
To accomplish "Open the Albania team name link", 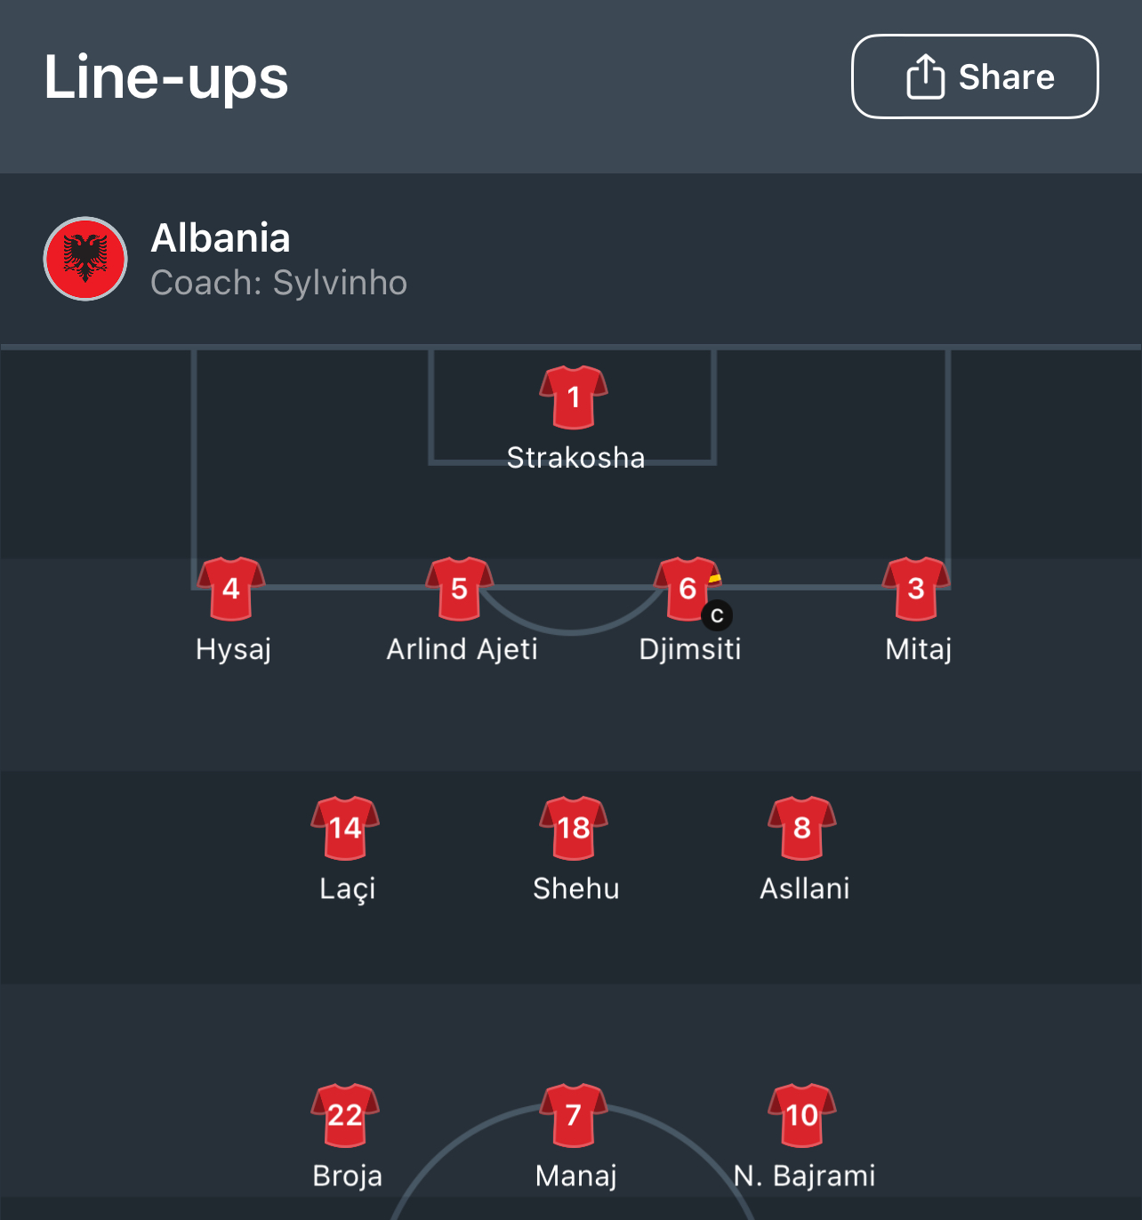I will [221, 238].
